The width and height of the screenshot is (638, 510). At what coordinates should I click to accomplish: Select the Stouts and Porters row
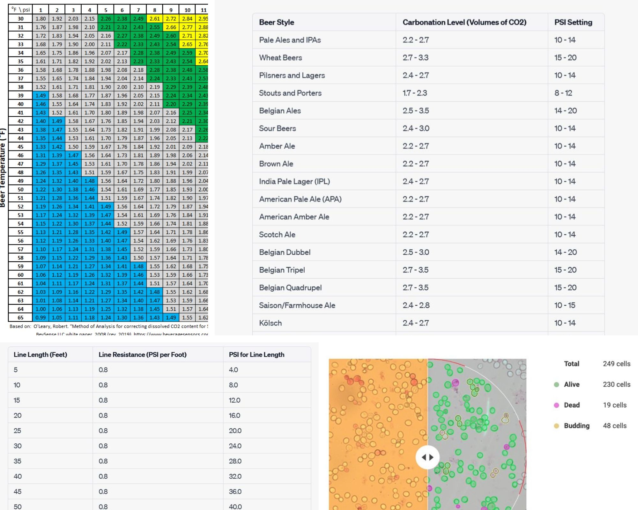(x=290, y=93)
